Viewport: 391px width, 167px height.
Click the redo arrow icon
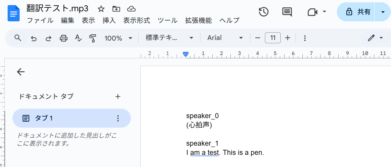coord(48,38)
